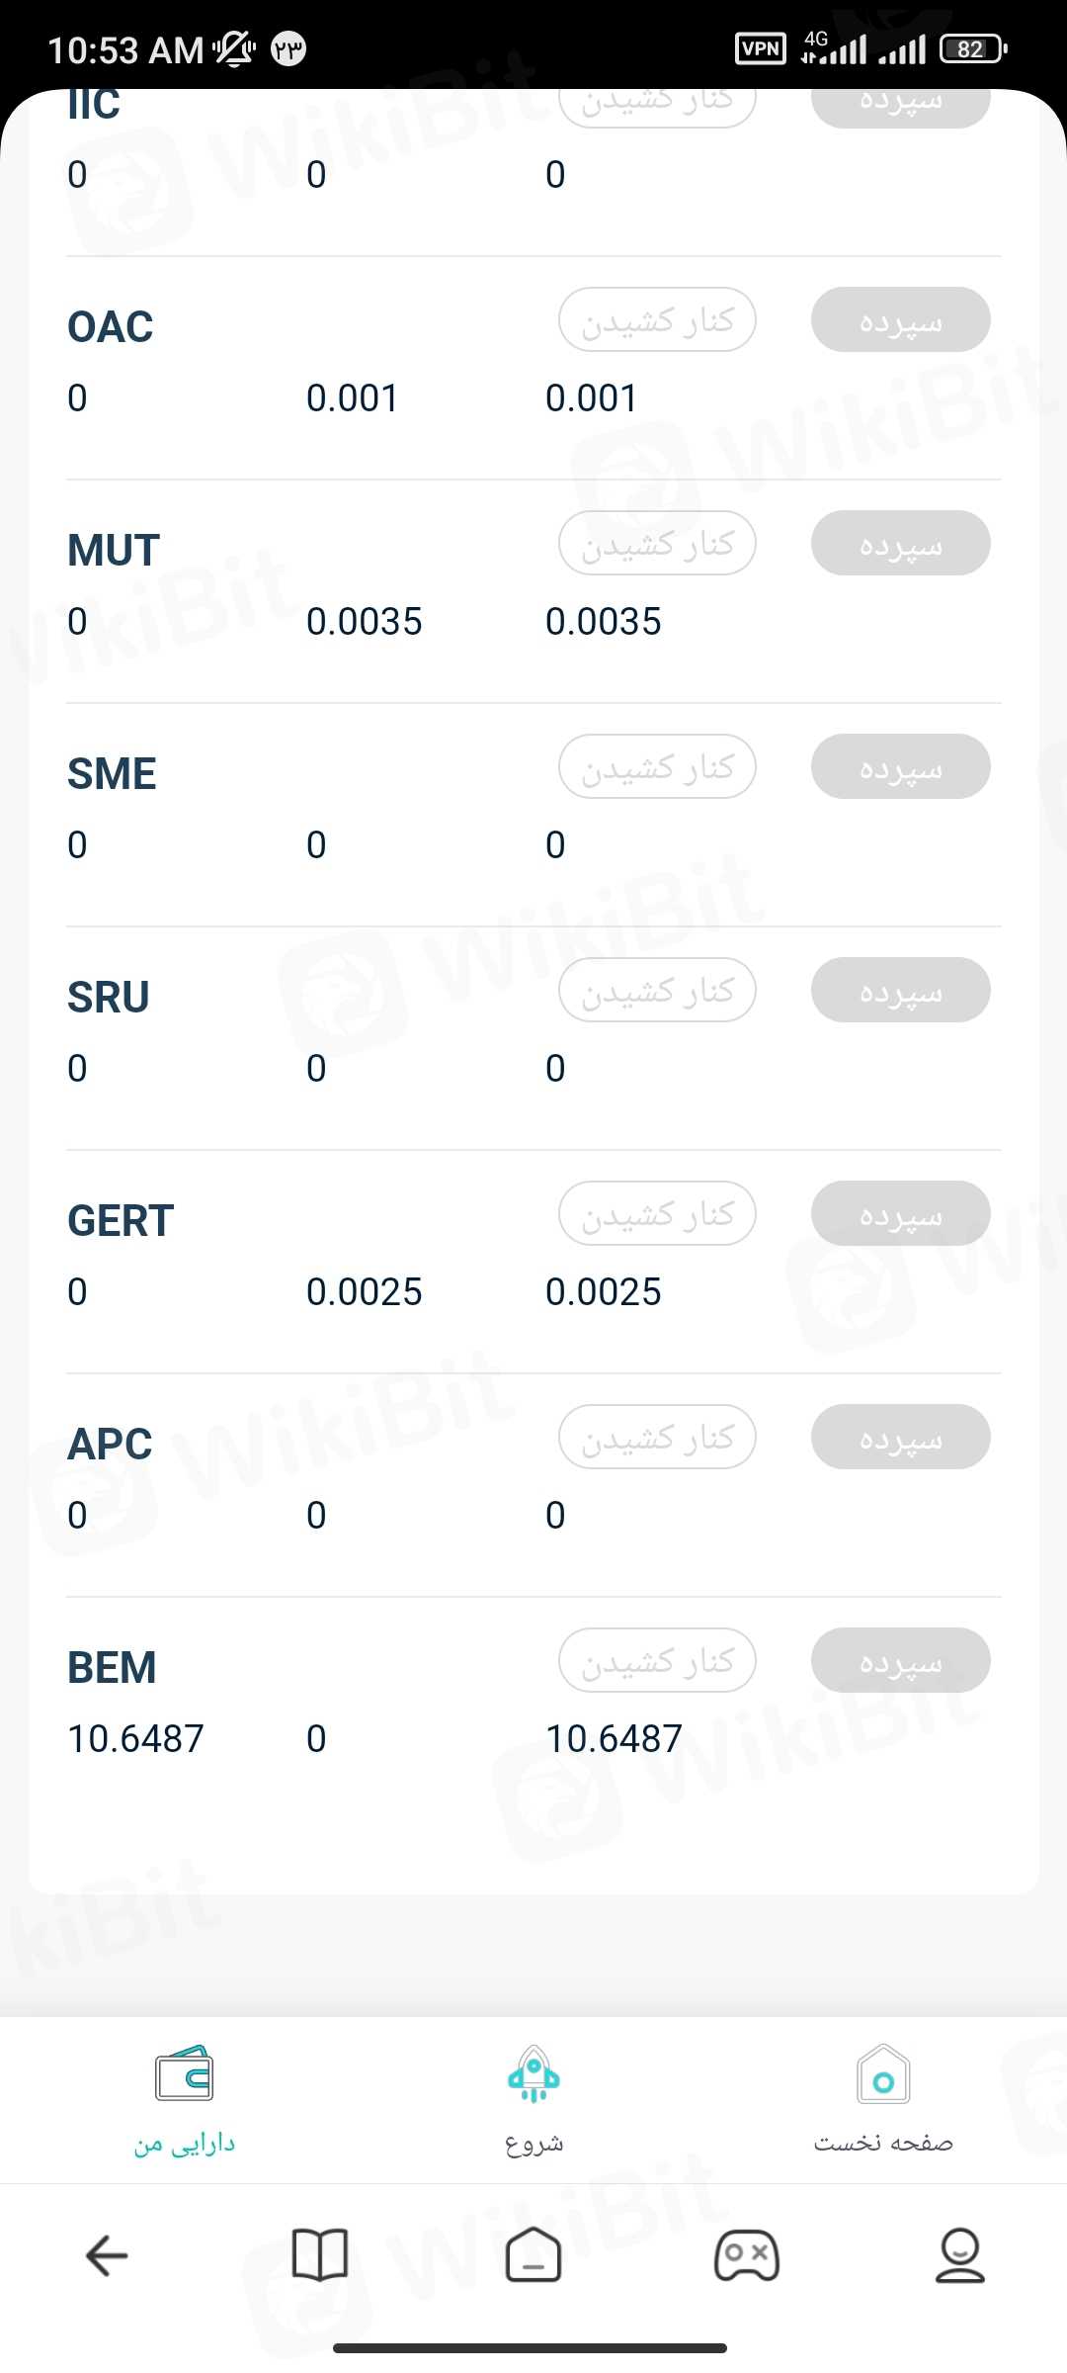
Task: Select the SRU asset name
Action: [x=109, y=998]
